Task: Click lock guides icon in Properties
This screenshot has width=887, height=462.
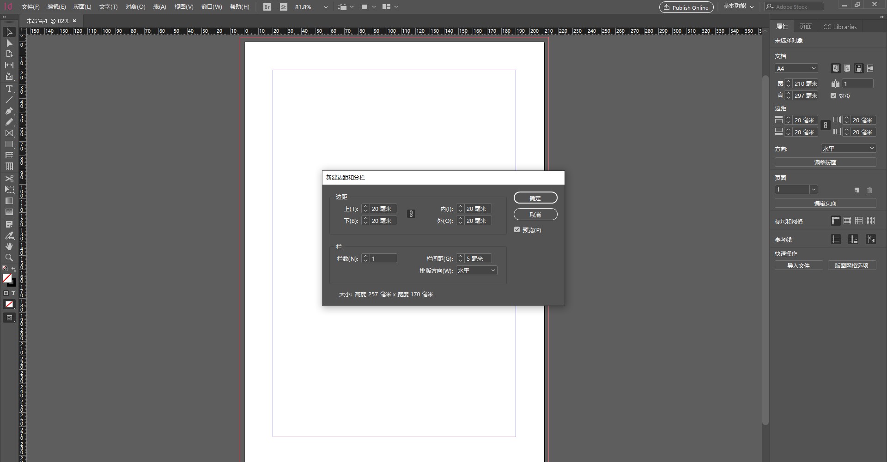Action: click(x=853, y=239)
